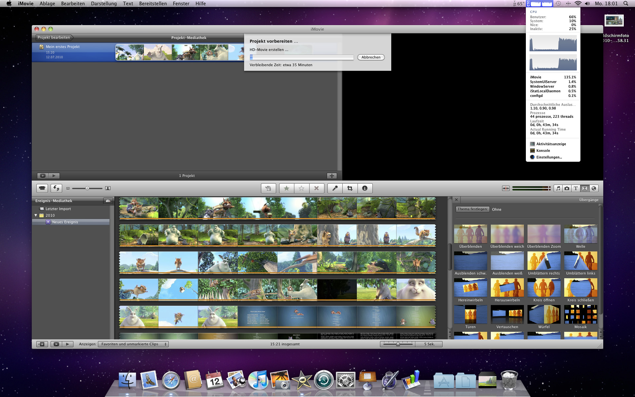The image size is (635, 397).
Task: Open the music and sound browser
Action: [x=558, y=188]
